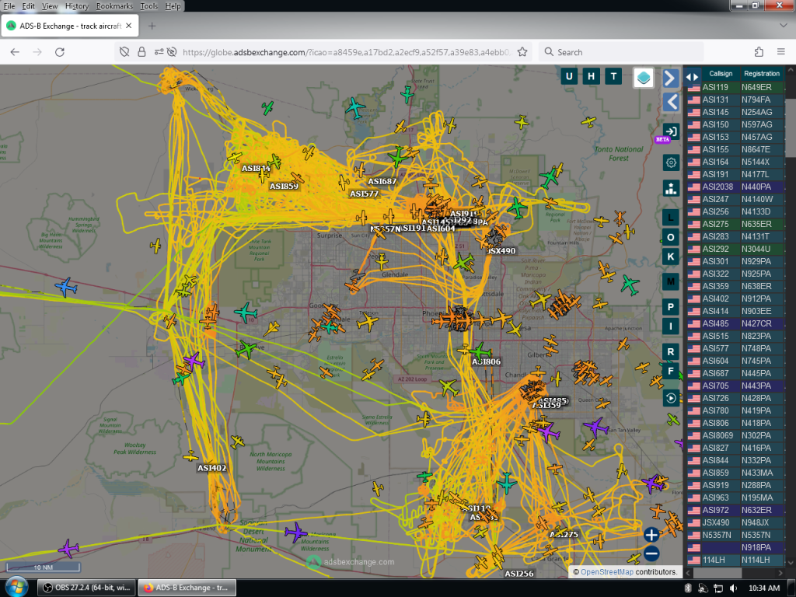
Task: Click the ASI256 map label
Action: tap(518, 574)
